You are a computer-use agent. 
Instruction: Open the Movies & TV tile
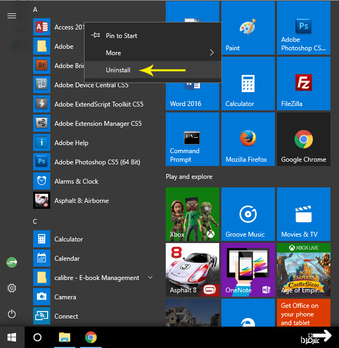[x=303, y=214]
